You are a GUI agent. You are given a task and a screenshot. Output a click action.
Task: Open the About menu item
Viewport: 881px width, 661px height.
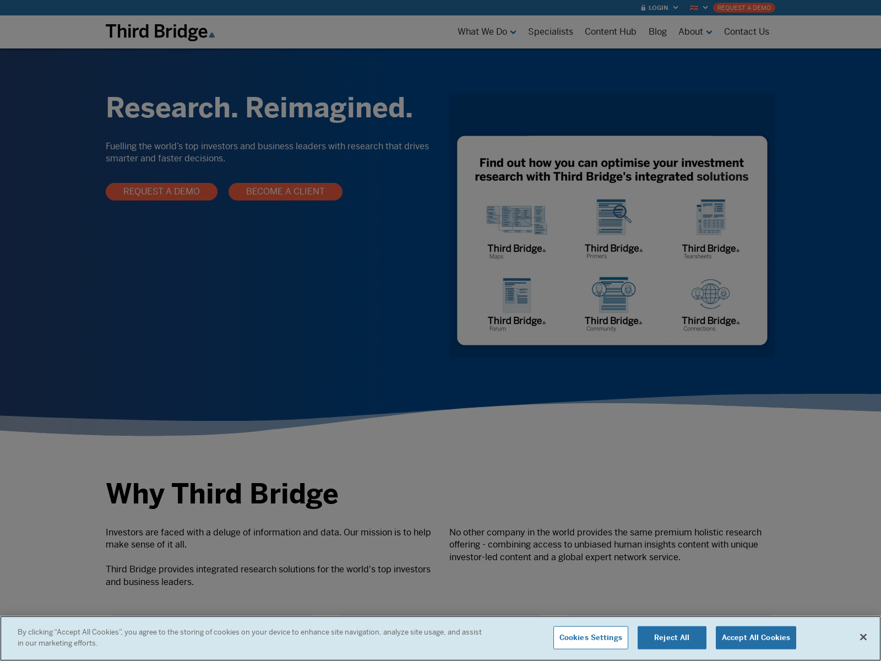click(x=690, y=32)
